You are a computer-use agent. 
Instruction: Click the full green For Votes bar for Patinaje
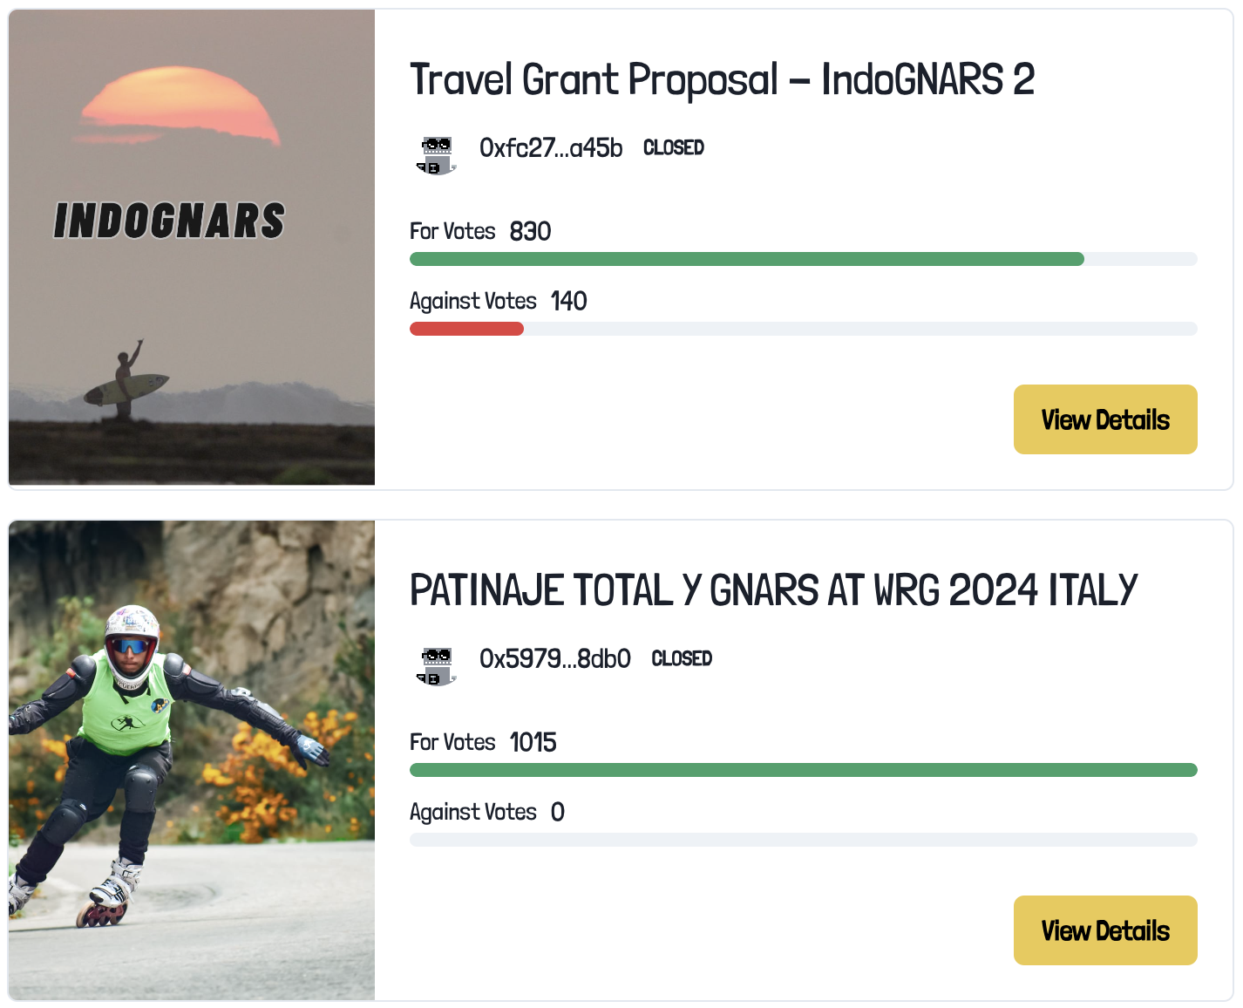pyautogui.click(x=803, y=770)
